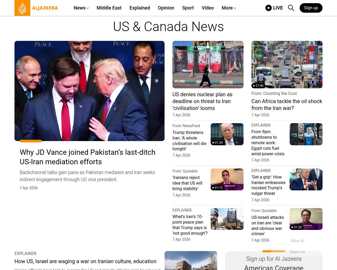The height and width of the screenshot is (270, 337).
Task: Click the Al Jazeera logo
Action: tap(36, 8)
